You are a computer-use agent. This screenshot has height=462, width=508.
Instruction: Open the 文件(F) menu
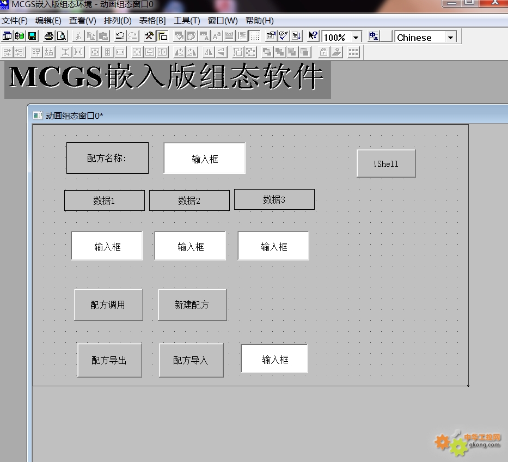pyautogui.click(x=15, y=21)
